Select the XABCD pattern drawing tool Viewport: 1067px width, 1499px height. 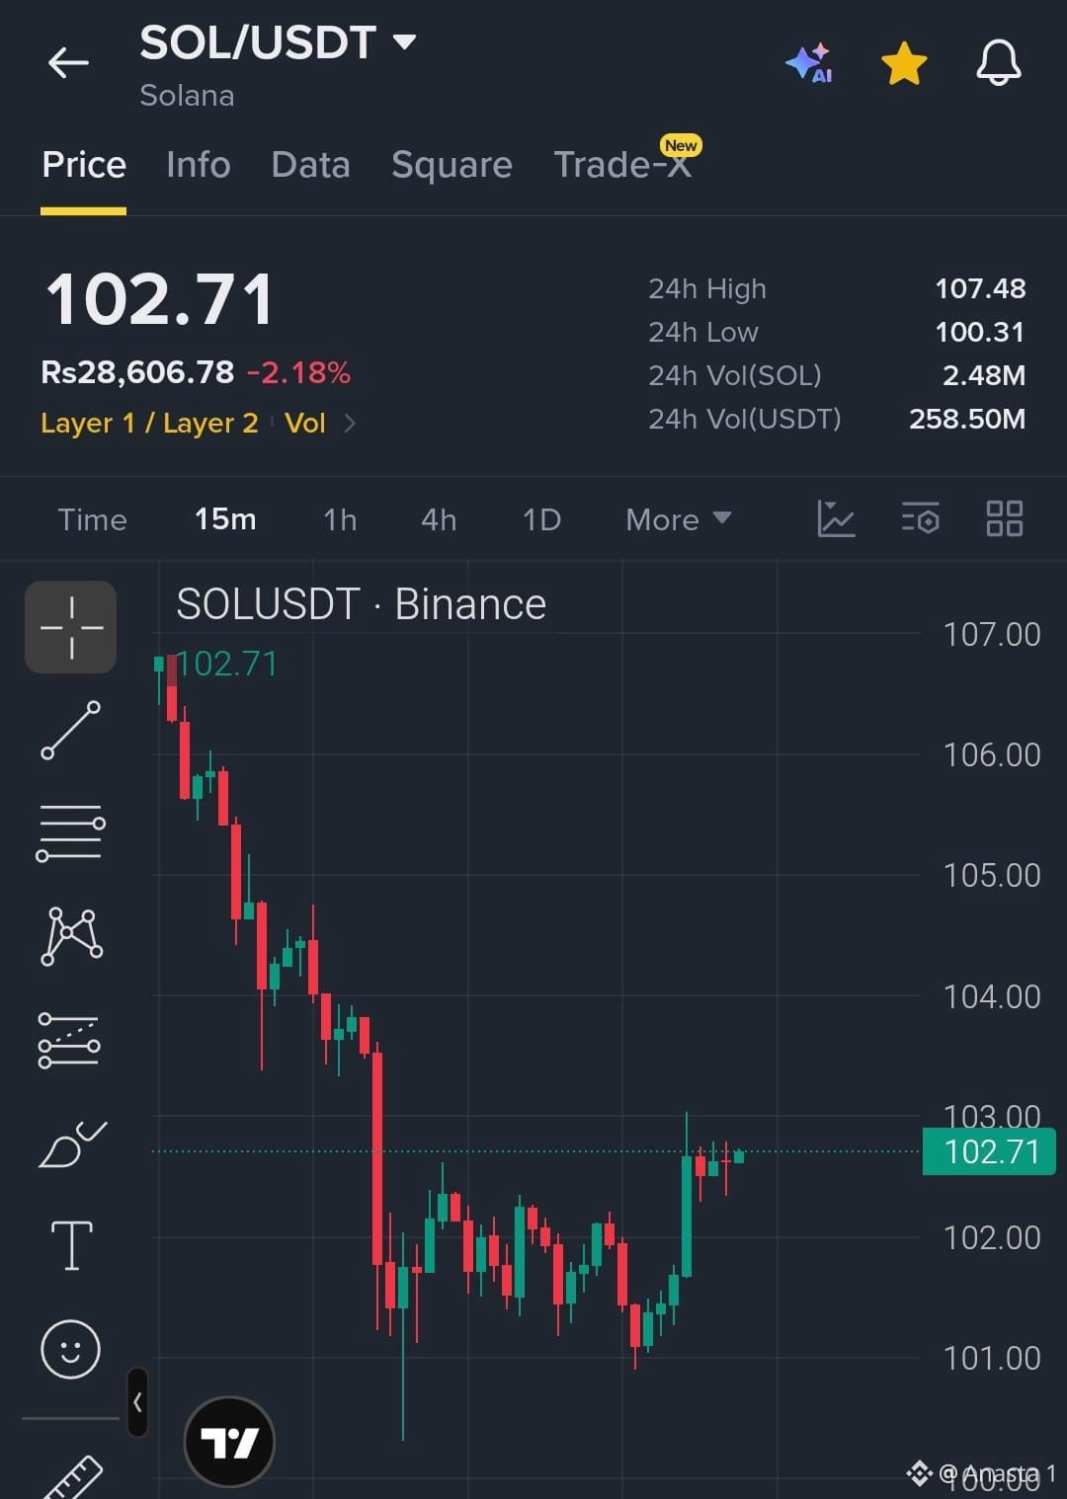coord(71,935)
